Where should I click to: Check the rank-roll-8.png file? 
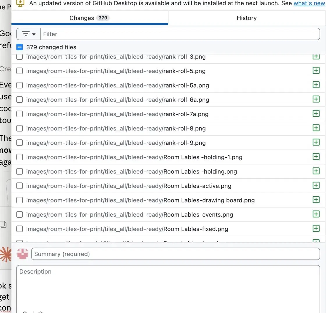pos(20,128)
